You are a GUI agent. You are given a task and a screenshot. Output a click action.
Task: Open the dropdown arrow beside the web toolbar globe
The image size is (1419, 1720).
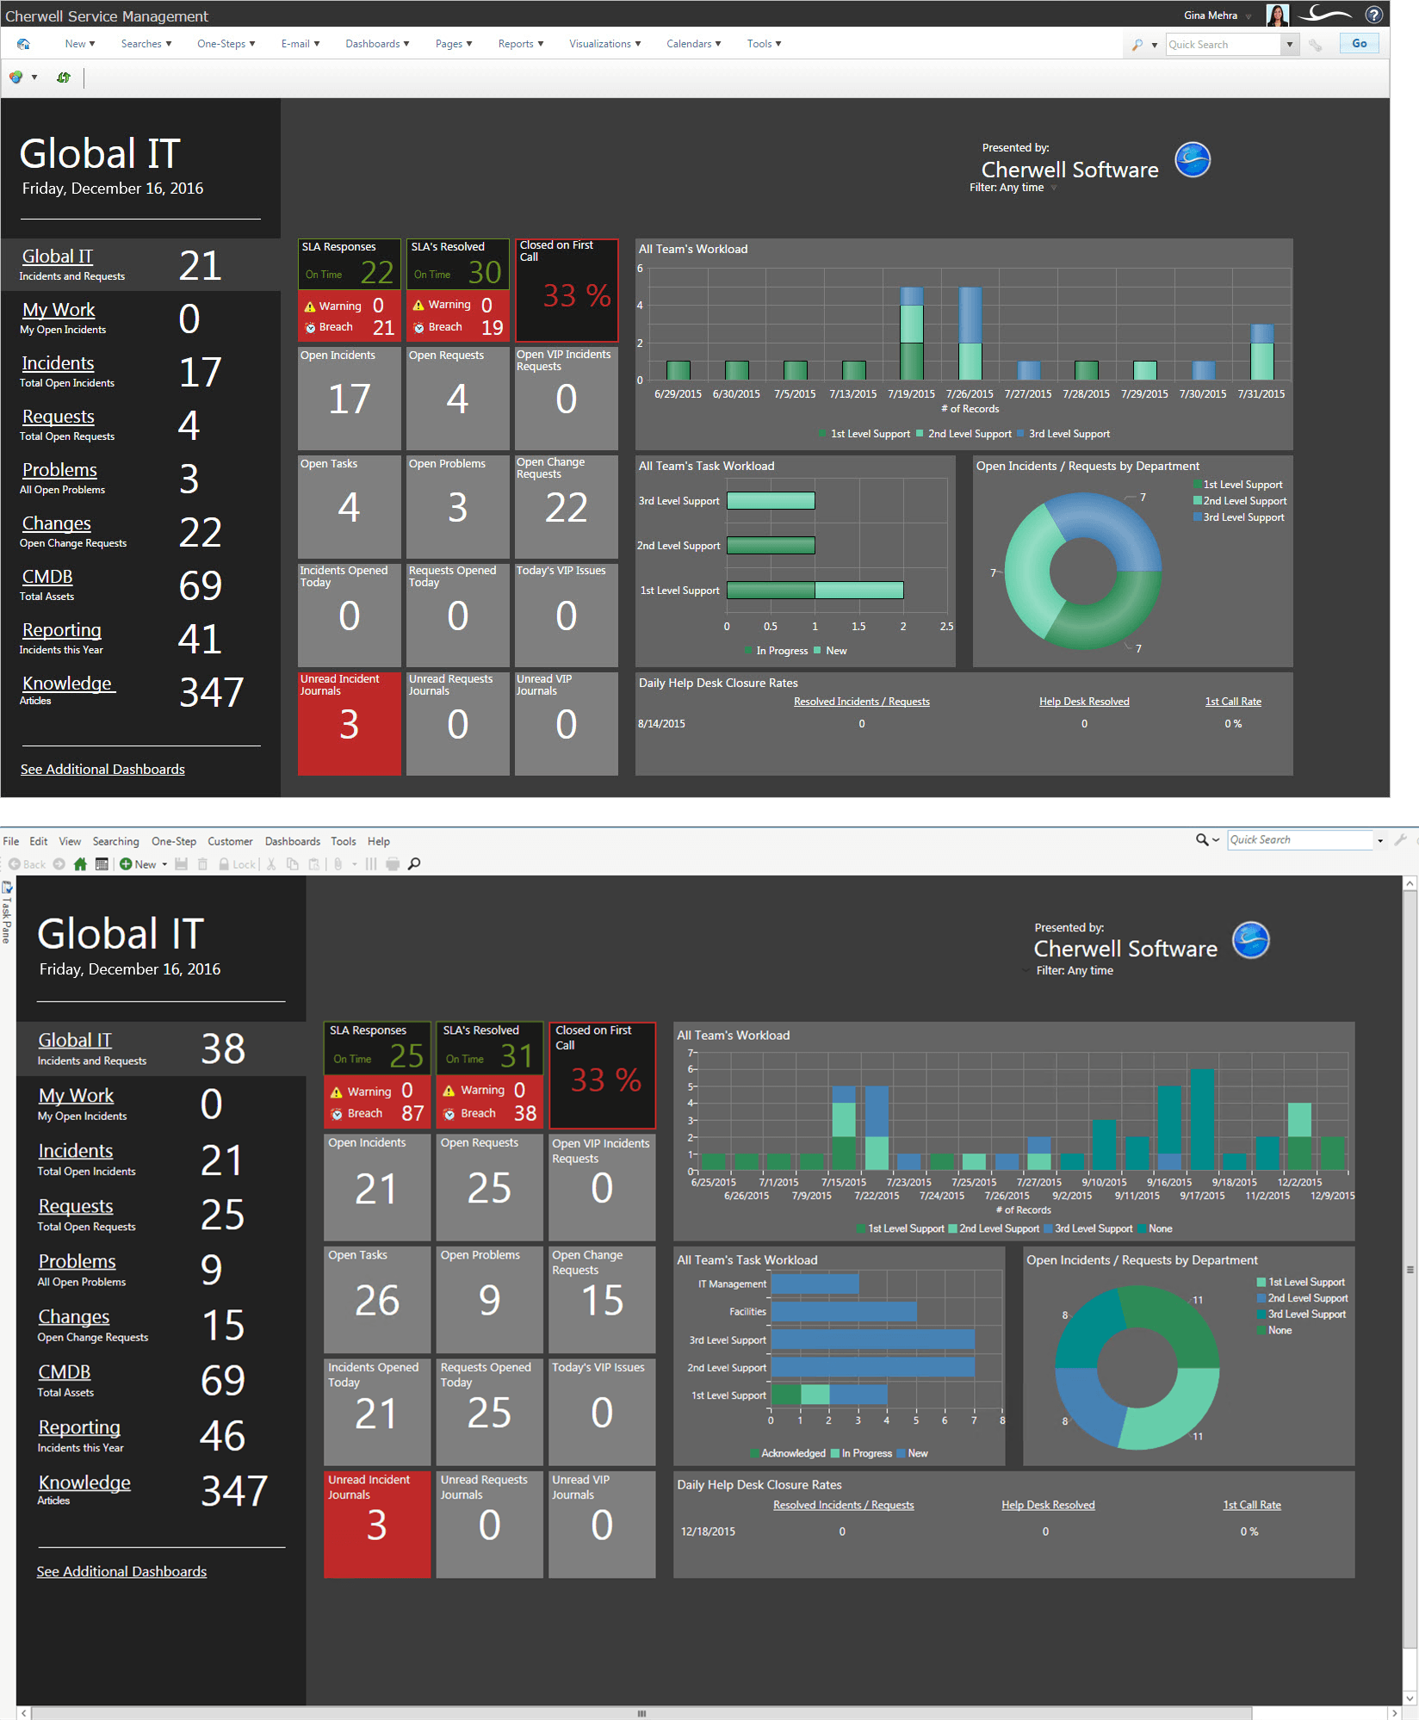[x=34, y=77]
